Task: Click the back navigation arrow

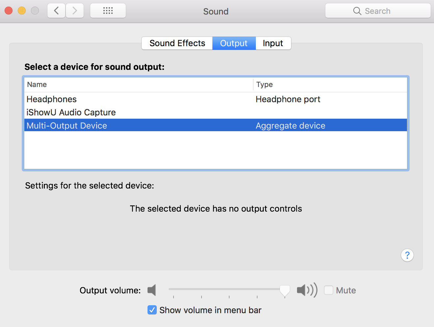Action: (56, 11)
